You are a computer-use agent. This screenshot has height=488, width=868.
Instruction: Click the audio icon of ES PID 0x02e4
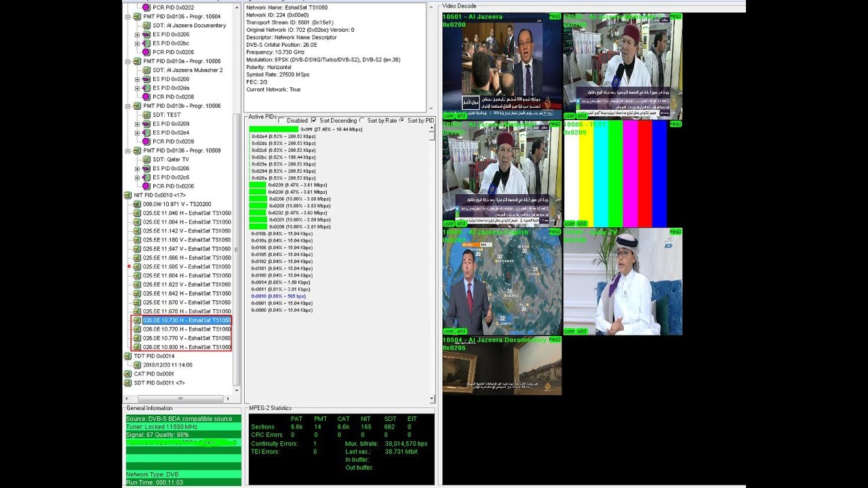pos(146,132)
